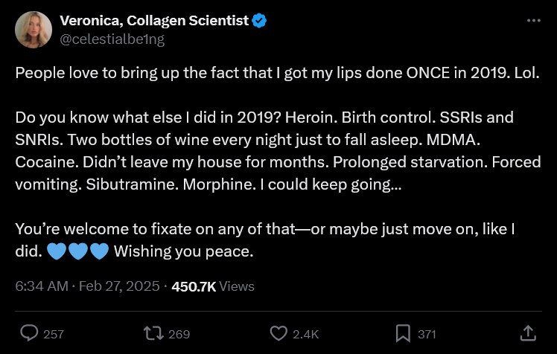Click the blue verified checkmark badge
Image resolution: width=557 pixels, height=354 pixels.
point(259,21)
